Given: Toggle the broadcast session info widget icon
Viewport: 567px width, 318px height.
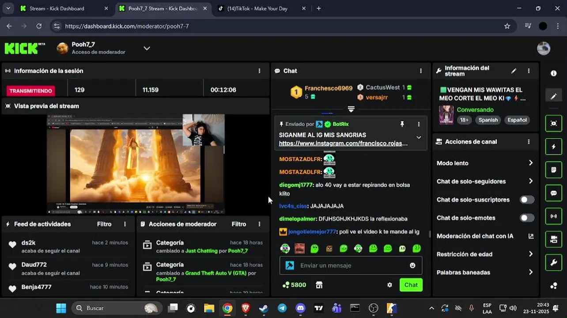Looking at the screenshot, I should (x=553, y=216).
